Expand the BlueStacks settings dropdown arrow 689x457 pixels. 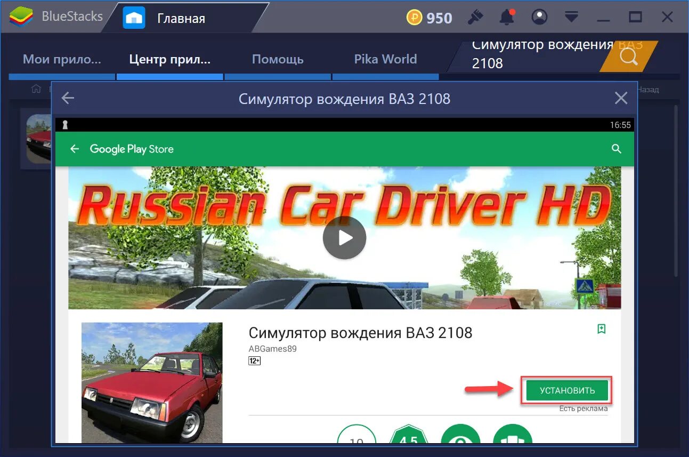point(571,17)
